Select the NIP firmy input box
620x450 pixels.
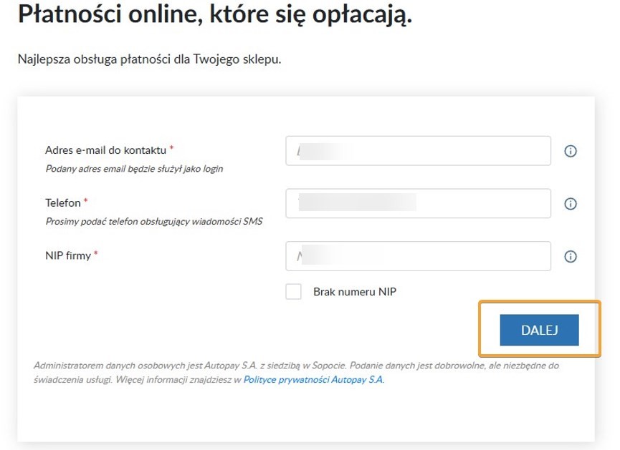pyautogui.click(x=418, y=256)
